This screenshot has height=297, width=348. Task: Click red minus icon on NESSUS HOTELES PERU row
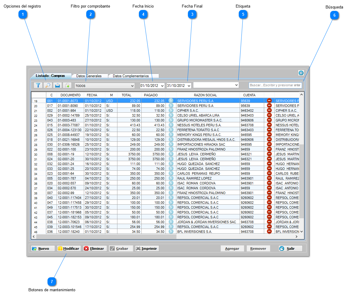pyautogui.click(x=269, y=125)
